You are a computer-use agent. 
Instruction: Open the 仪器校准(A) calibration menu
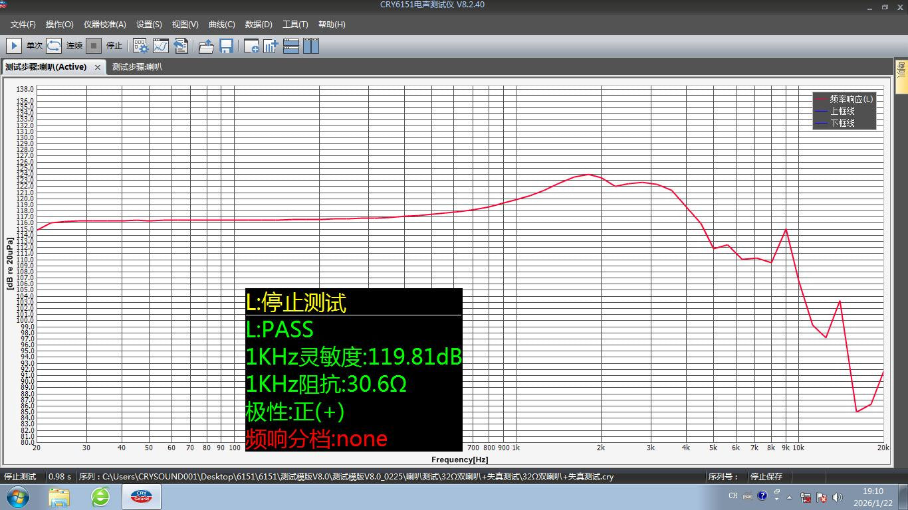104,25
